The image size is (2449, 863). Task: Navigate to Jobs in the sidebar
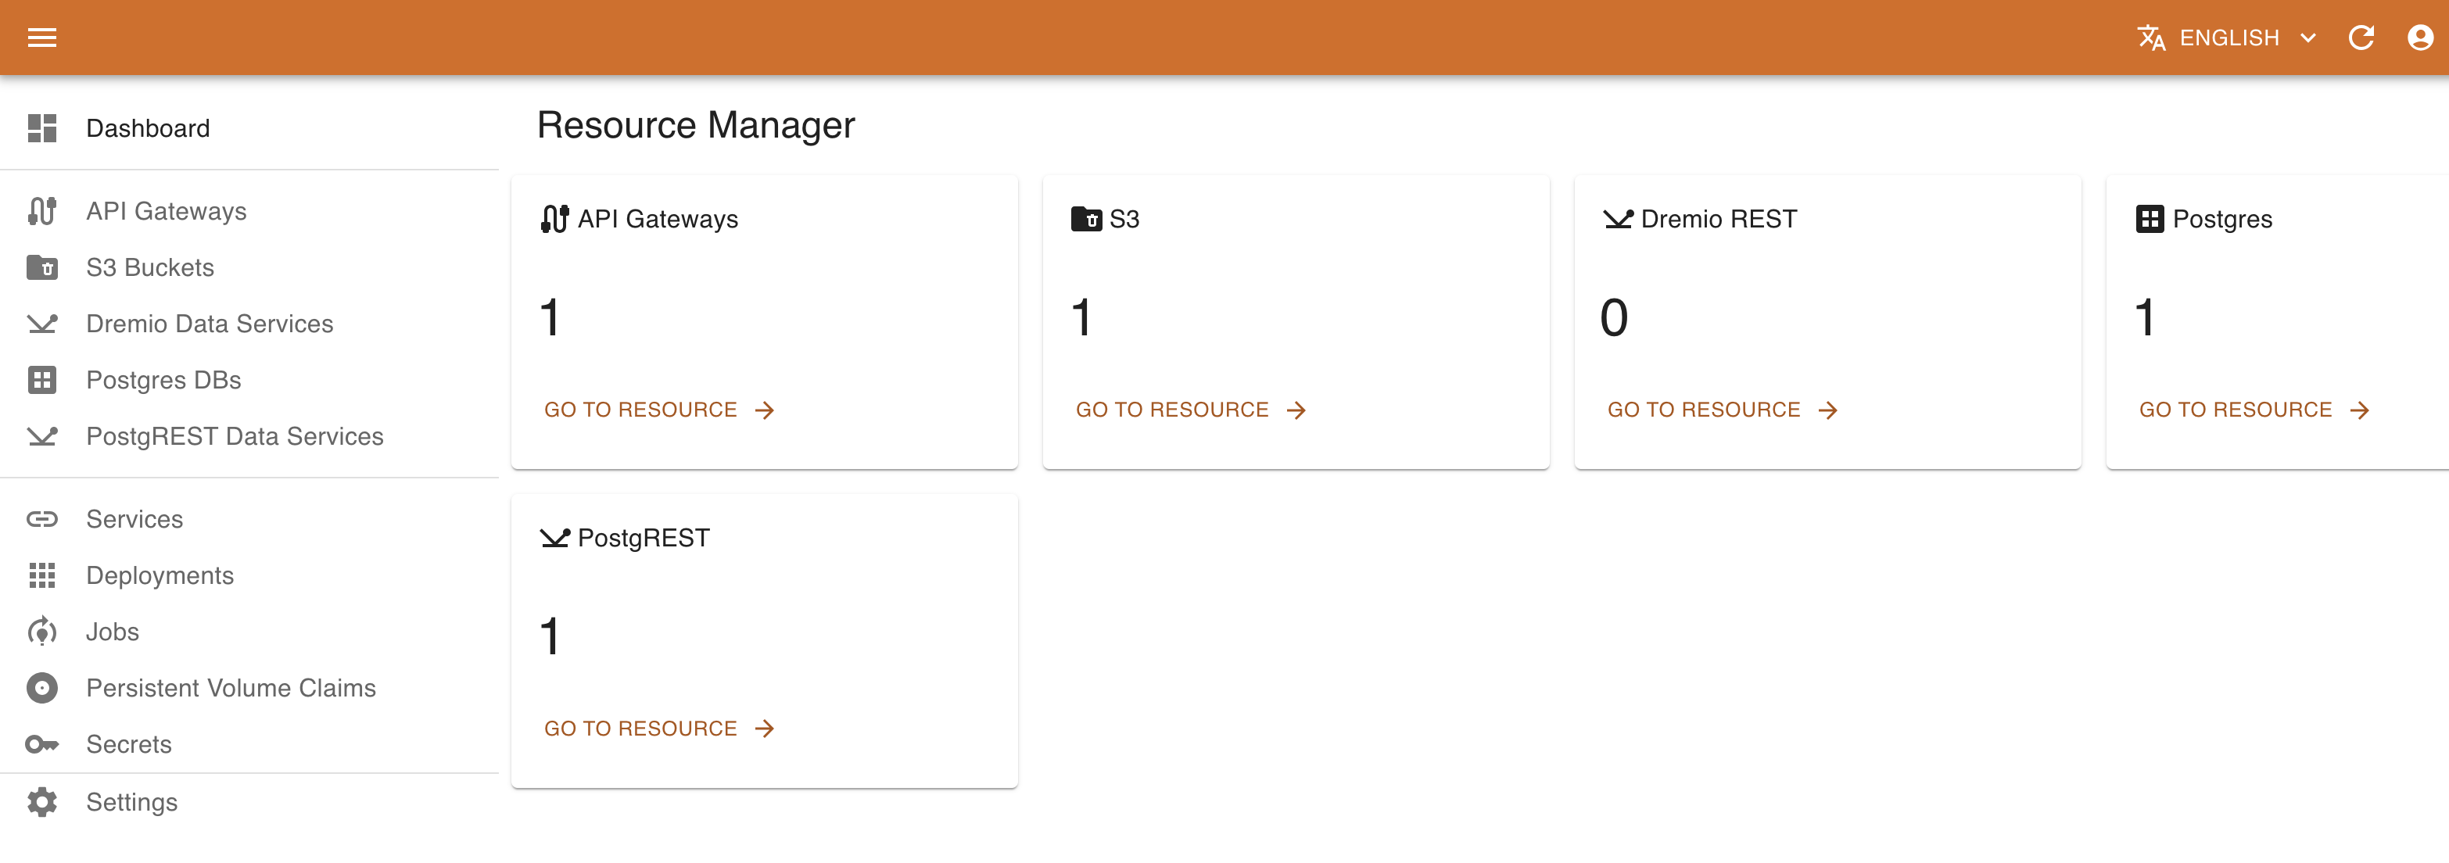112,632
